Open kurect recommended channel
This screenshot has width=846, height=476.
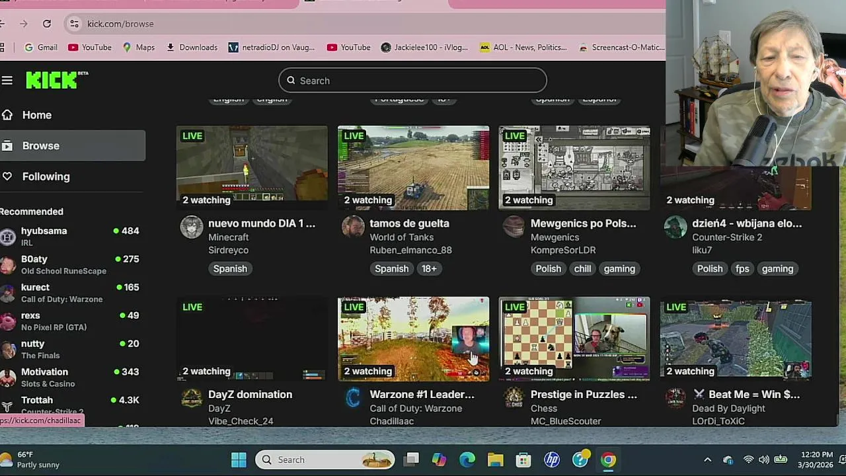70,293
